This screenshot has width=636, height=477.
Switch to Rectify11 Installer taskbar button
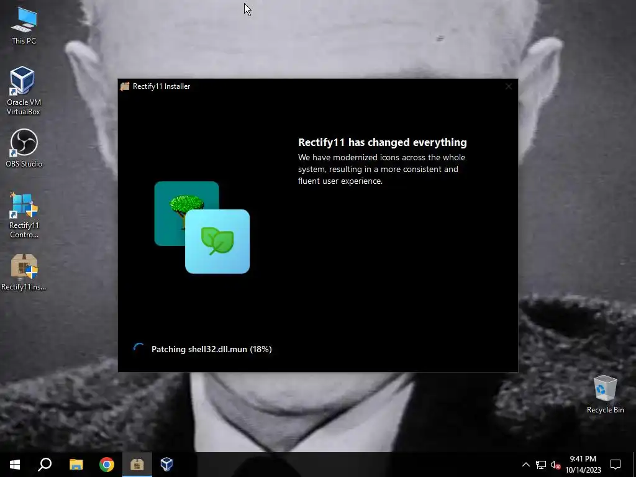(137, 465)
